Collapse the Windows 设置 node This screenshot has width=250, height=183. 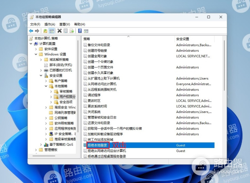[36, 54]
